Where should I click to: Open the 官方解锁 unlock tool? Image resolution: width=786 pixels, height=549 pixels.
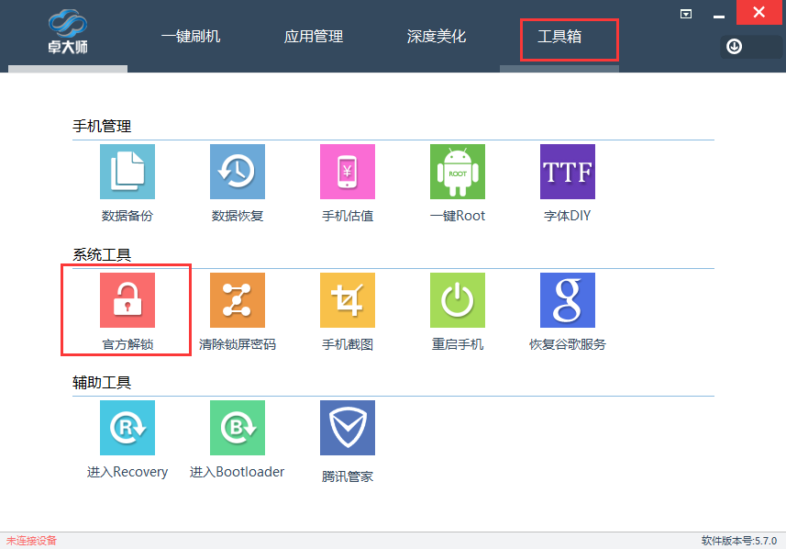tap(127, 300)
